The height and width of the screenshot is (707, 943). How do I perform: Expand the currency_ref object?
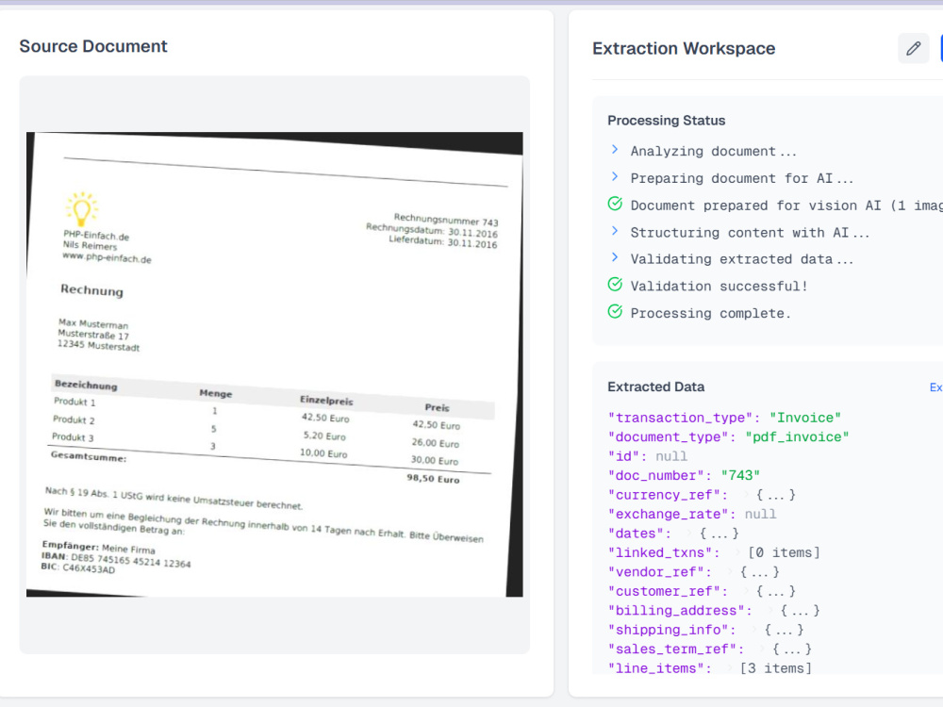tap(747, 495)
